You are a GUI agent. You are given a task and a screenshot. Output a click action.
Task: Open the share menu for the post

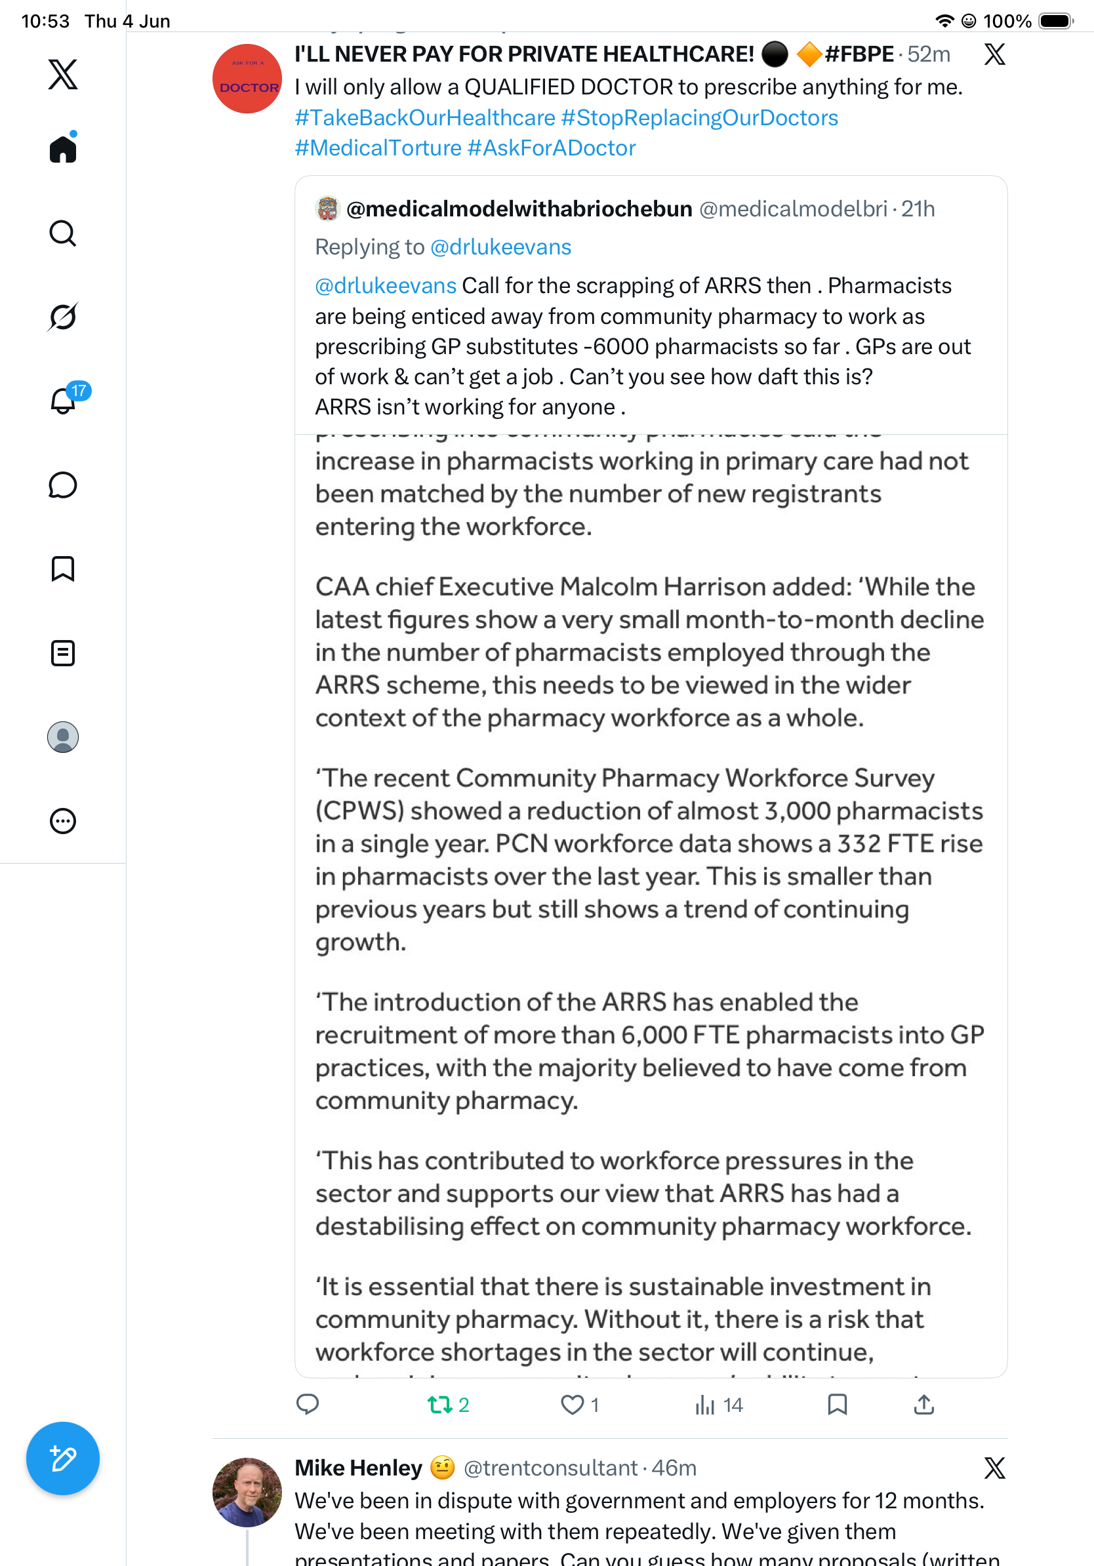(923, 1405)
